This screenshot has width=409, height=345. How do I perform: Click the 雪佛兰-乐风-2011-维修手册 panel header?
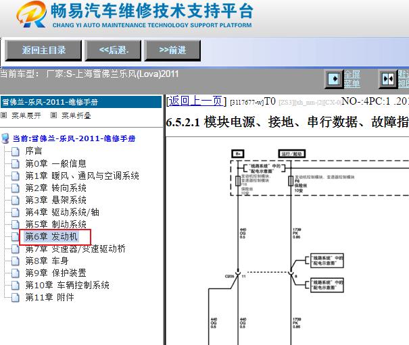click(81, 102)
